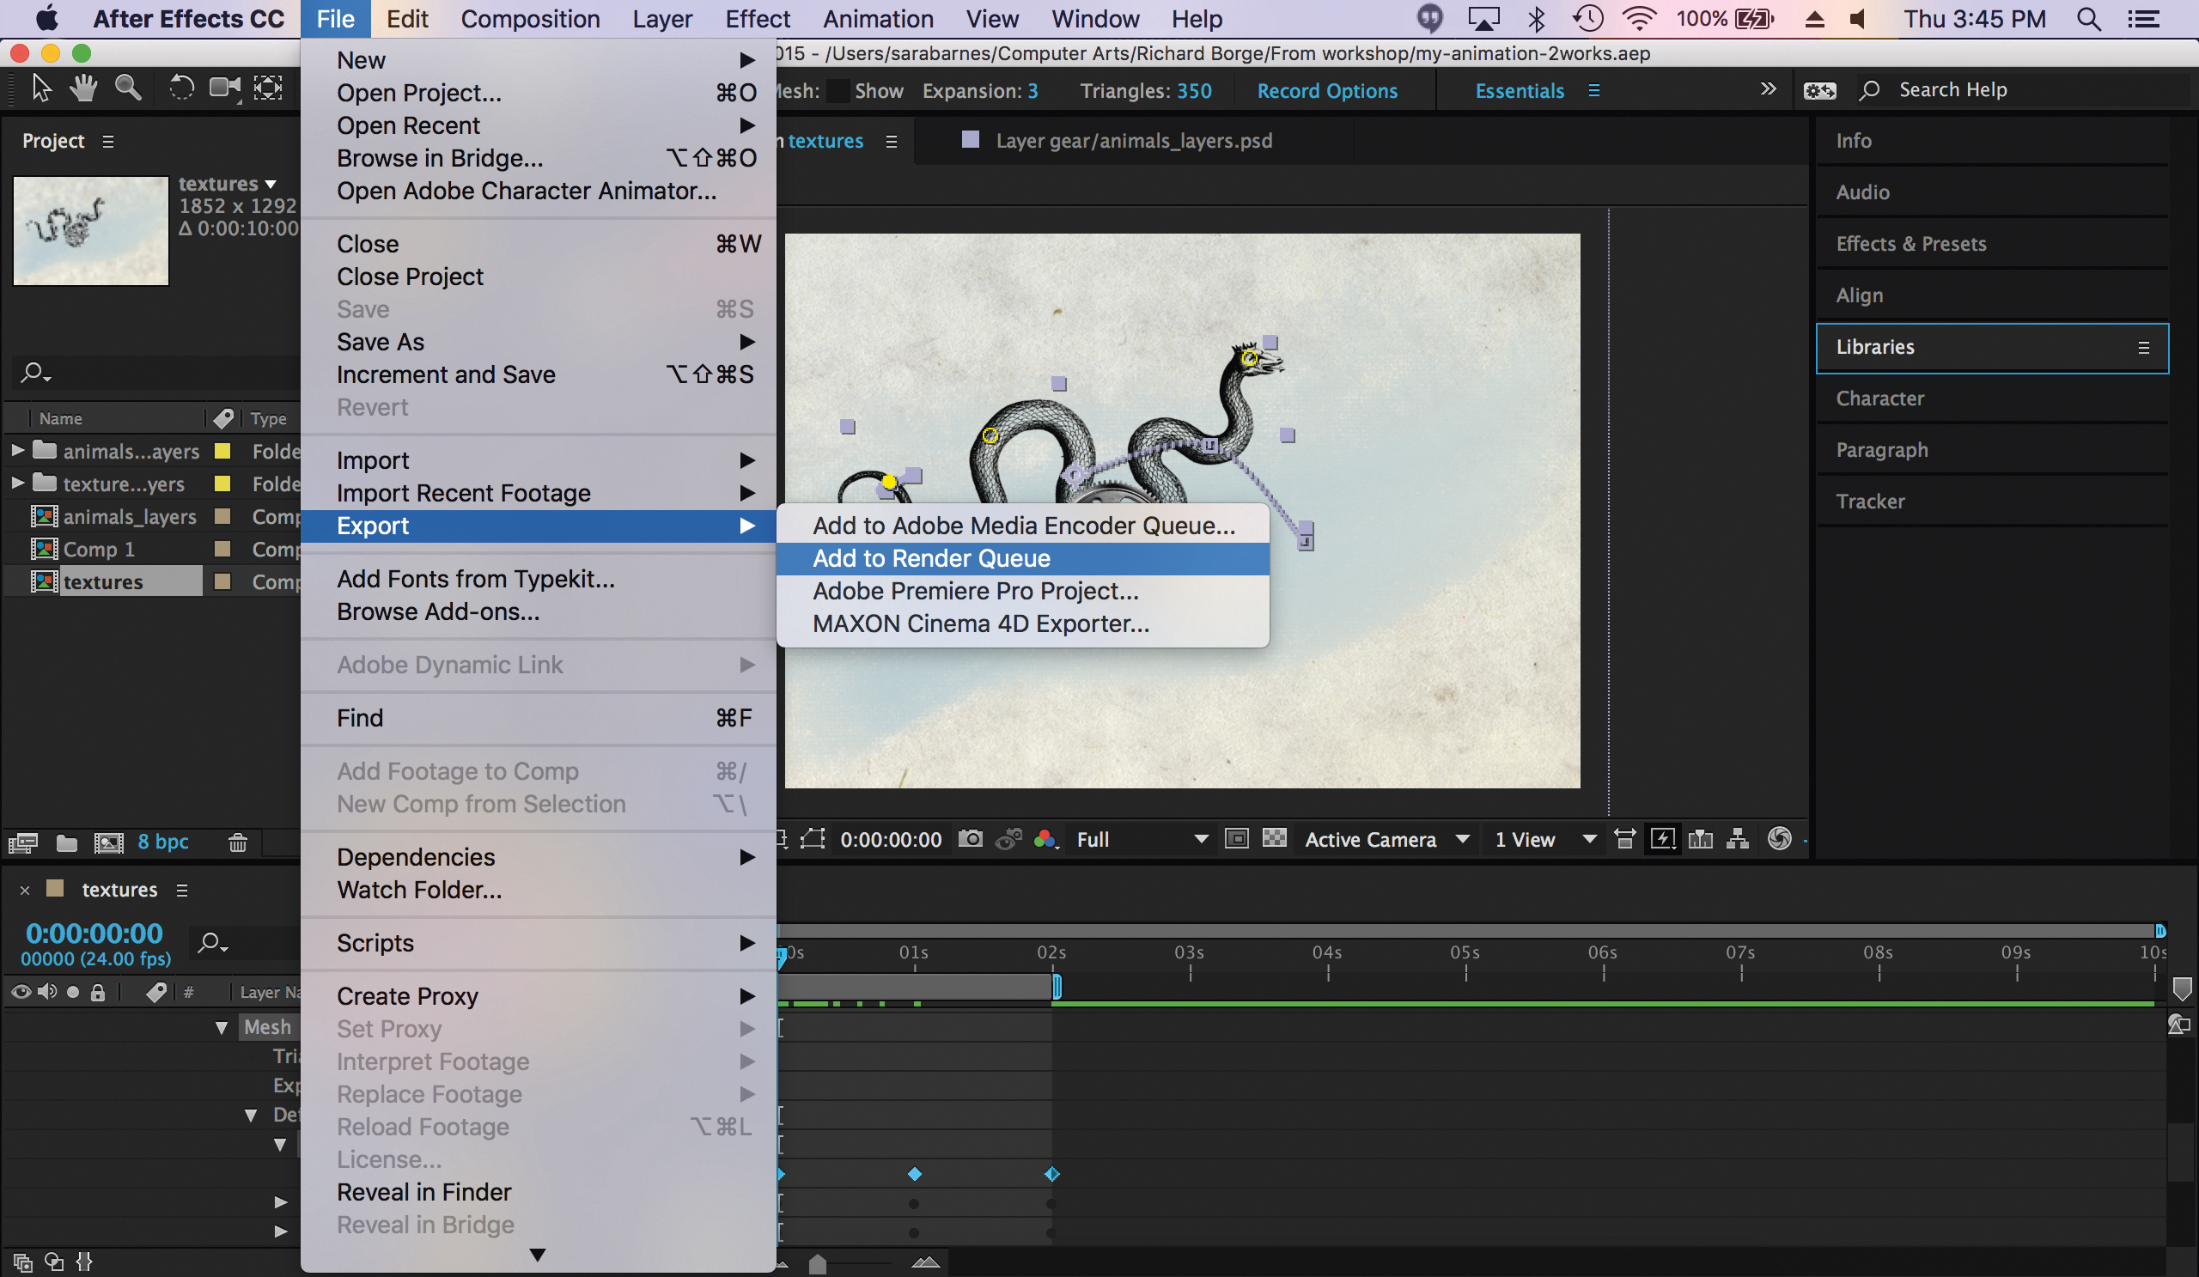
Task: Choose Add to Render Queue
Action: pyautogui.click(x=931, y=558)
